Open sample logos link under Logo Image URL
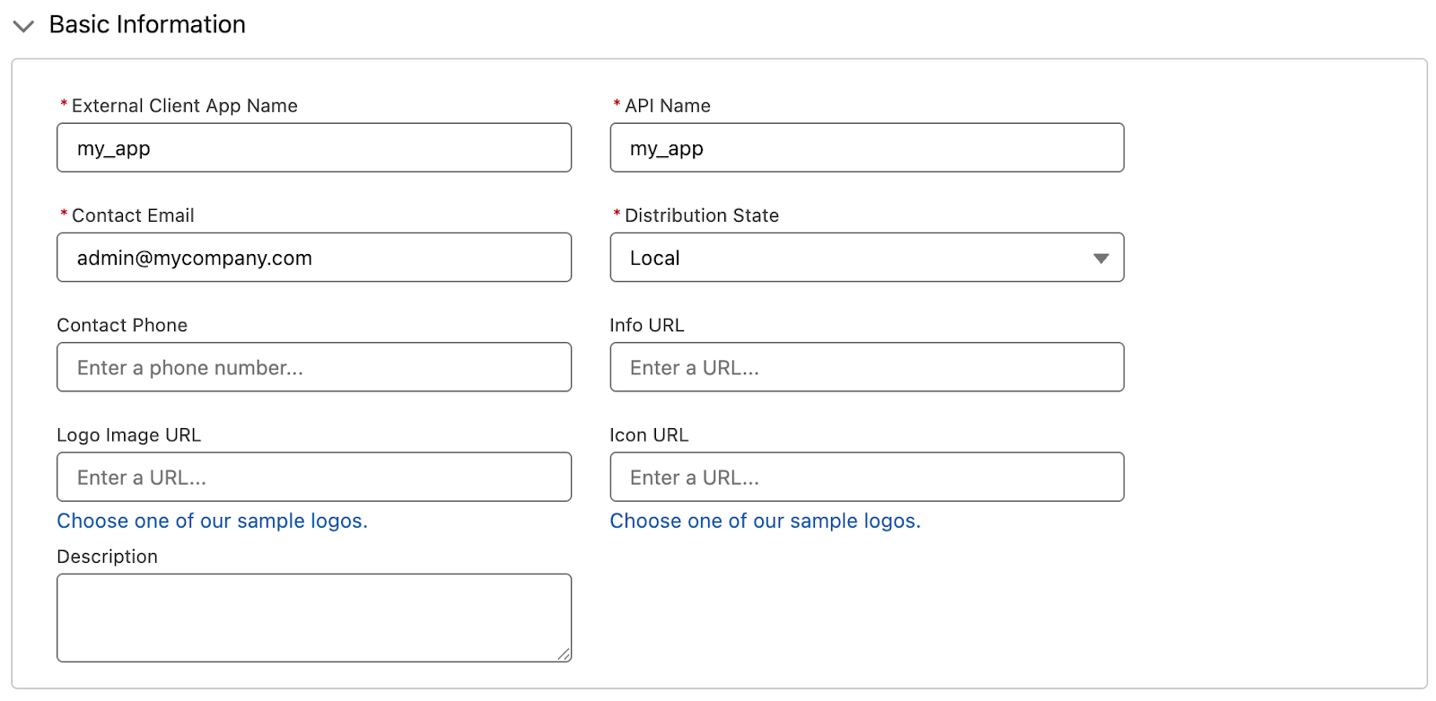1436x701 pixels. pyautogui.click(x=213, y=521)
